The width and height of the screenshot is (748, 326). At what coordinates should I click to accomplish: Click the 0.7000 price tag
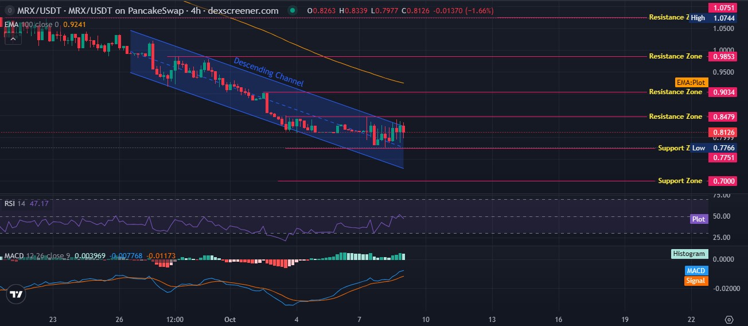[723, 181]
